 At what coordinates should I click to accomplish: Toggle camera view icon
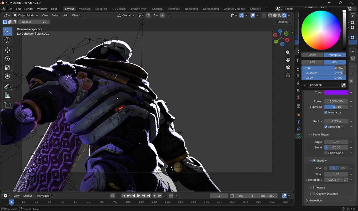(288, 68)
